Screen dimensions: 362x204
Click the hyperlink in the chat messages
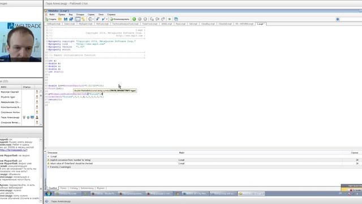[x=14, y=150]
